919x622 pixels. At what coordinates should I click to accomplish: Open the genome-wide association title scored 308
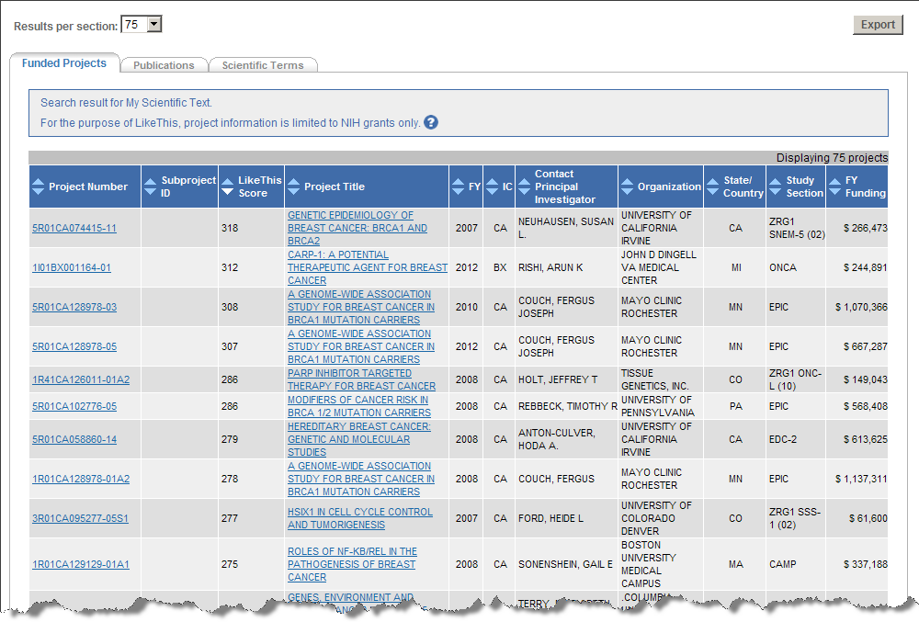(x=361, y=307)
